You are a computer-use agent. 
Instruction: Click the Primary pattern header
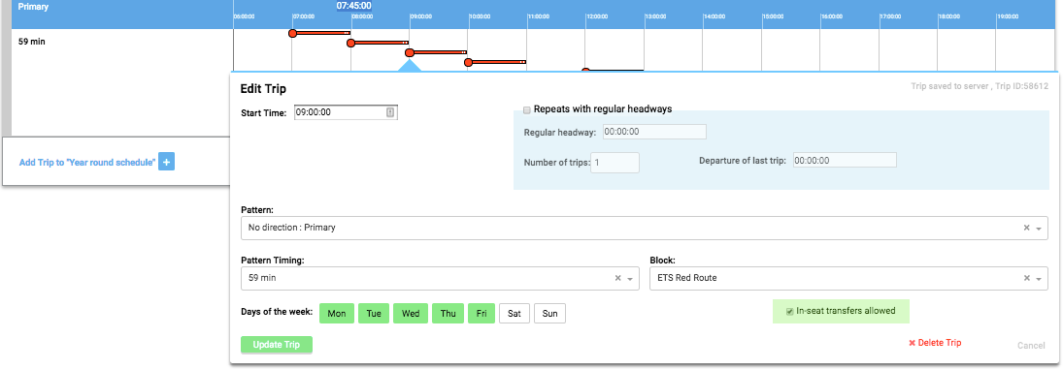click(33, 6)
